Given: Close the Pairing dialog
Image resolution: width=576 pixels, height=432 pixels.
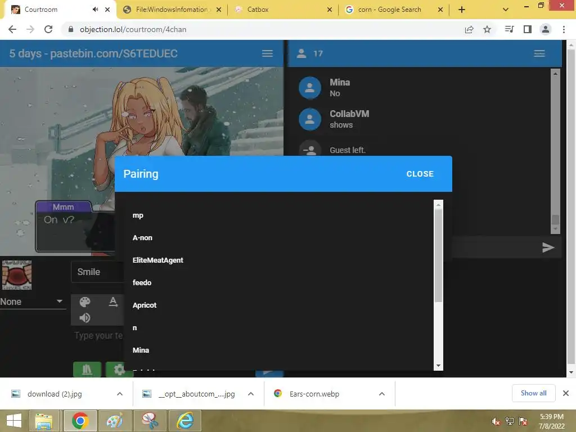Looking at the screenshot, I should click(x=420, y=174).
